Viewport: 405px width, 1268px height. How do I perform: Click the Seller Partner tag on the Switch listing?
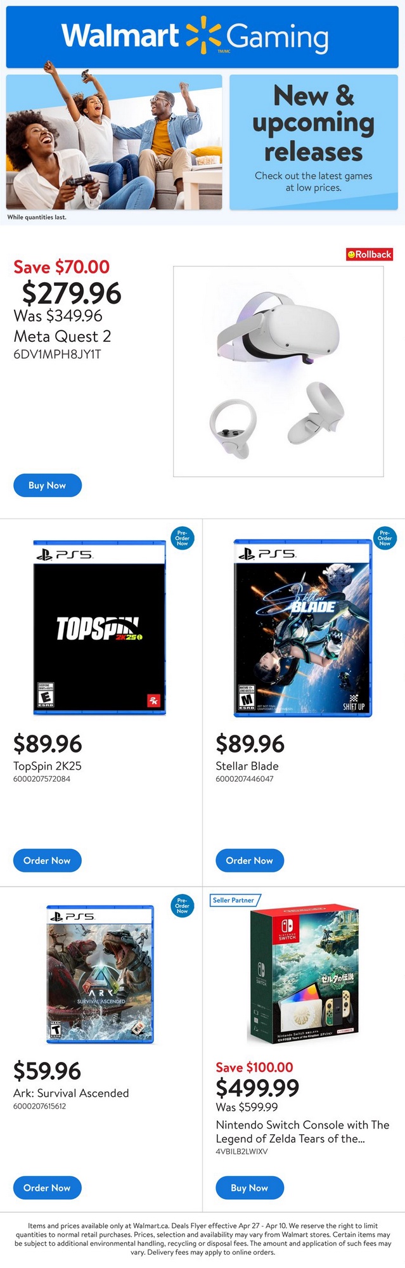tap(234, 900)
